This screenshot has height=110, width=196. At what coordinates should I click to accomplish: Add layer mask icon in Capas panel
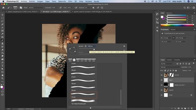(x=179, y=108)
